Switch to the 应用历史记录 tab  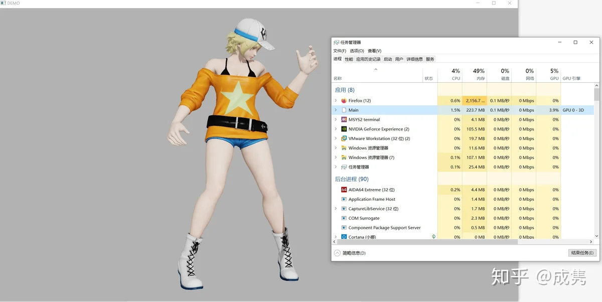(368, 59)
